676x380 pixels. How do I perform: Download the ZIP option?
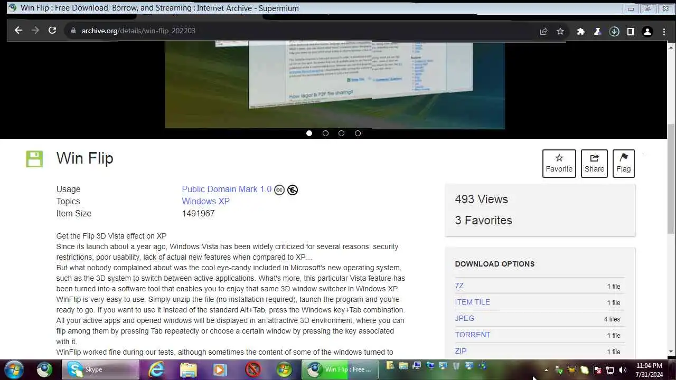(x=461, y=351)
